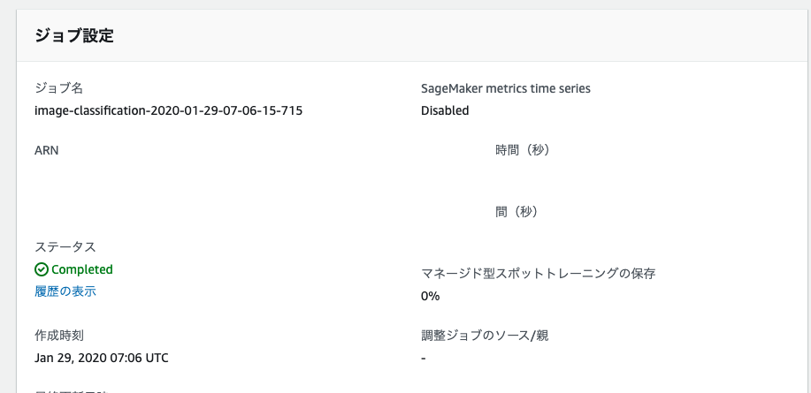Click the partially visible label below 作成時刻
The width and height of the screenshot is (811, 393).
72,391
